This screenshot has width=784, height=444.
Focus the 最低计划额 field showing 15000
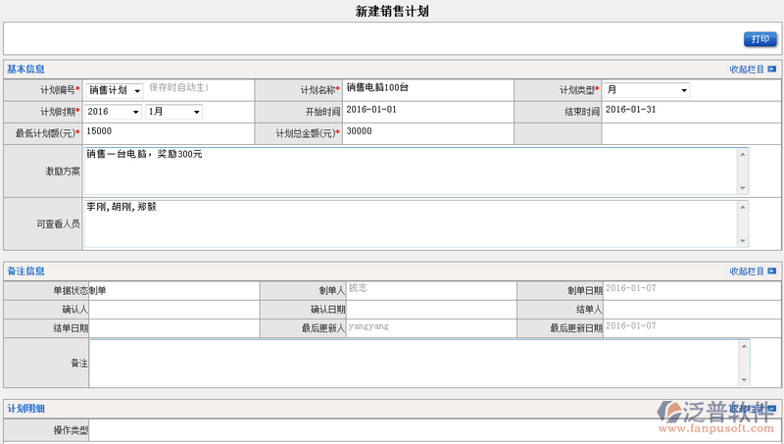167,132
